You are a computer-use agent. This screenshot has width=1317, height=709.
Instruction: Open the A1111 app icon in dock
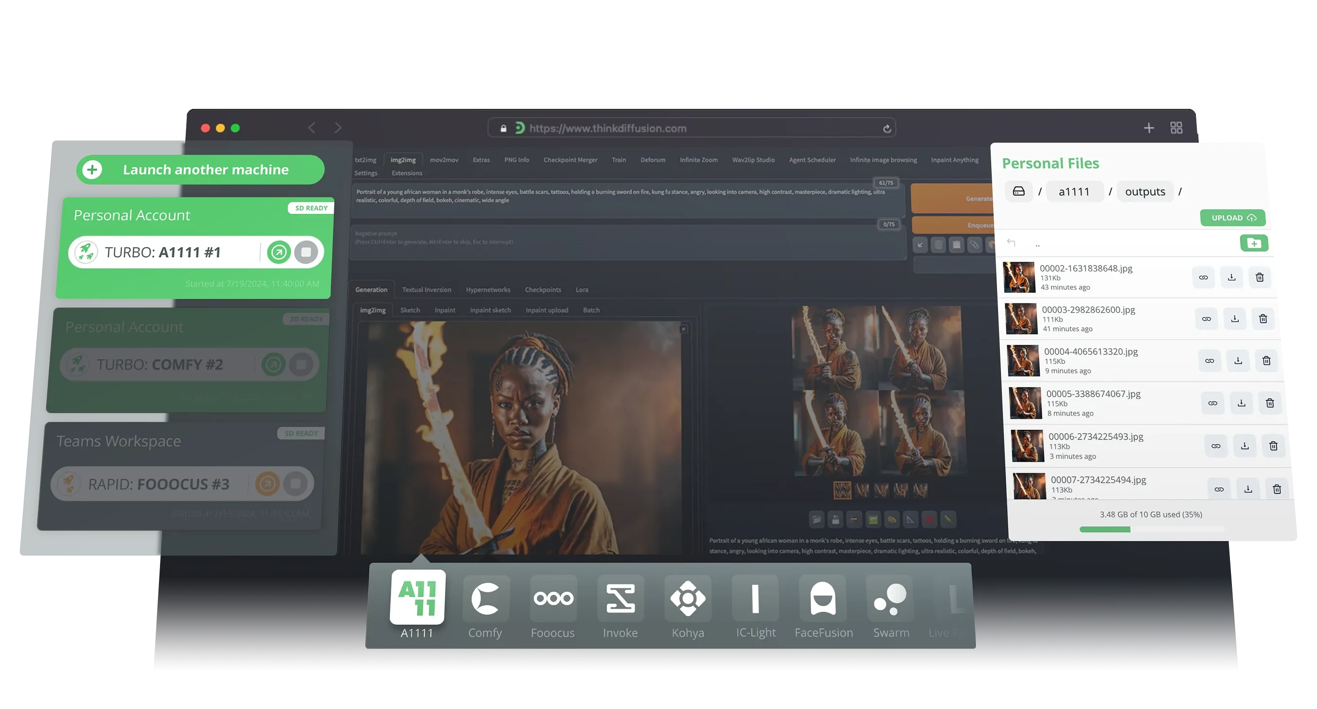pos(417,597)
